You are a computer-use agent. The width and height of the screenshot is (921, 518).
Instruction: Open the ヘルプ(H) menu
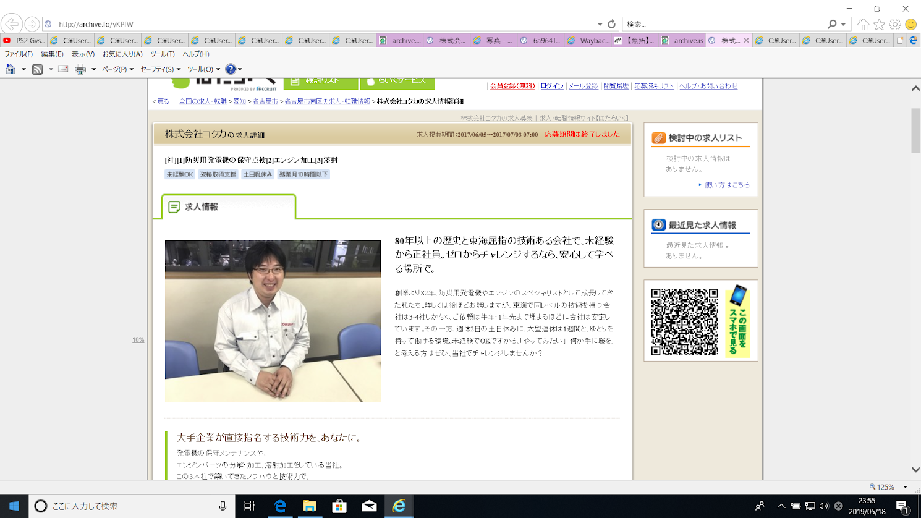coord(196,54)
